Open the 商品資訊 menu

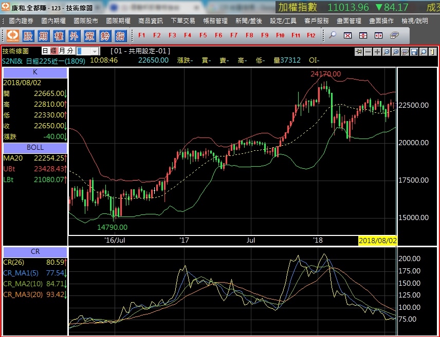coord(151,21)
